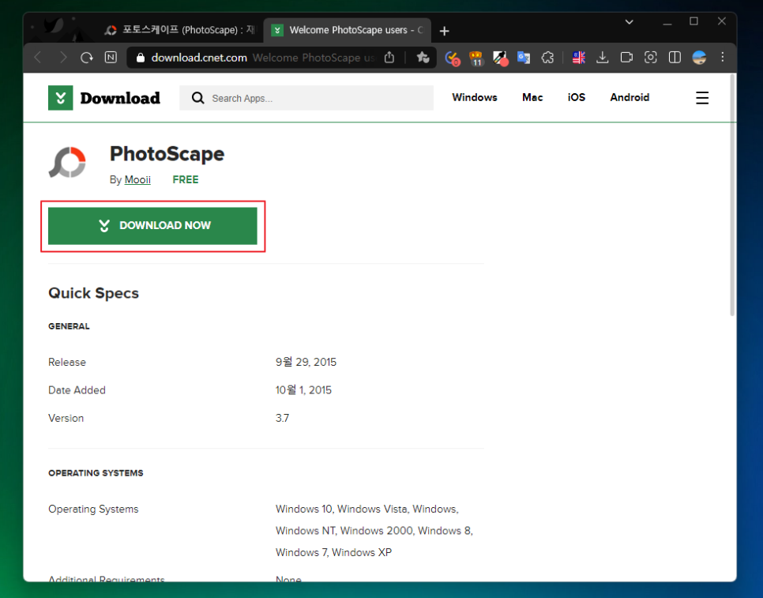
Task: Click the screen recording toolbar icon
Action: click(x=627, y=58)
